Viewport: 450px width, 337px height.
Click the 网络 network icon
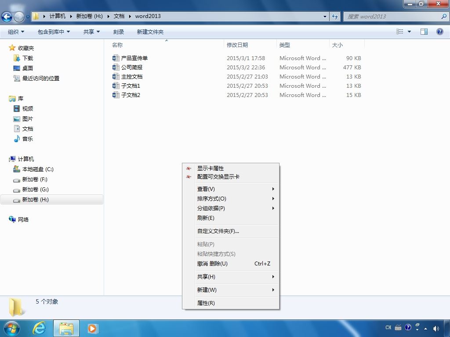click(x=12, y=219)
